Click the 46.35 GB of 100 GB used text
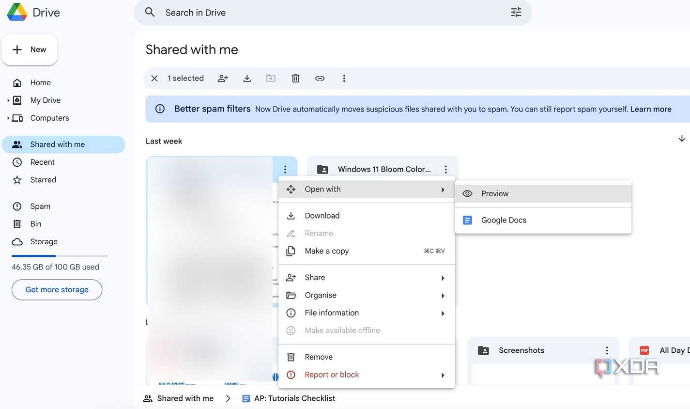 [x=55, y=267]
